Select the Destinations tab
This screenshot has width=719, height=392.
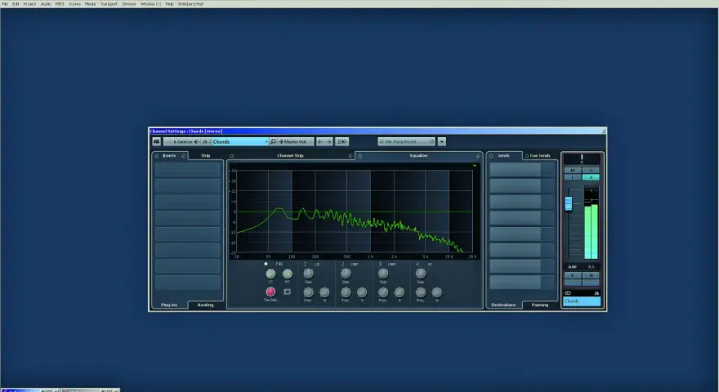(x=503, y=305)
